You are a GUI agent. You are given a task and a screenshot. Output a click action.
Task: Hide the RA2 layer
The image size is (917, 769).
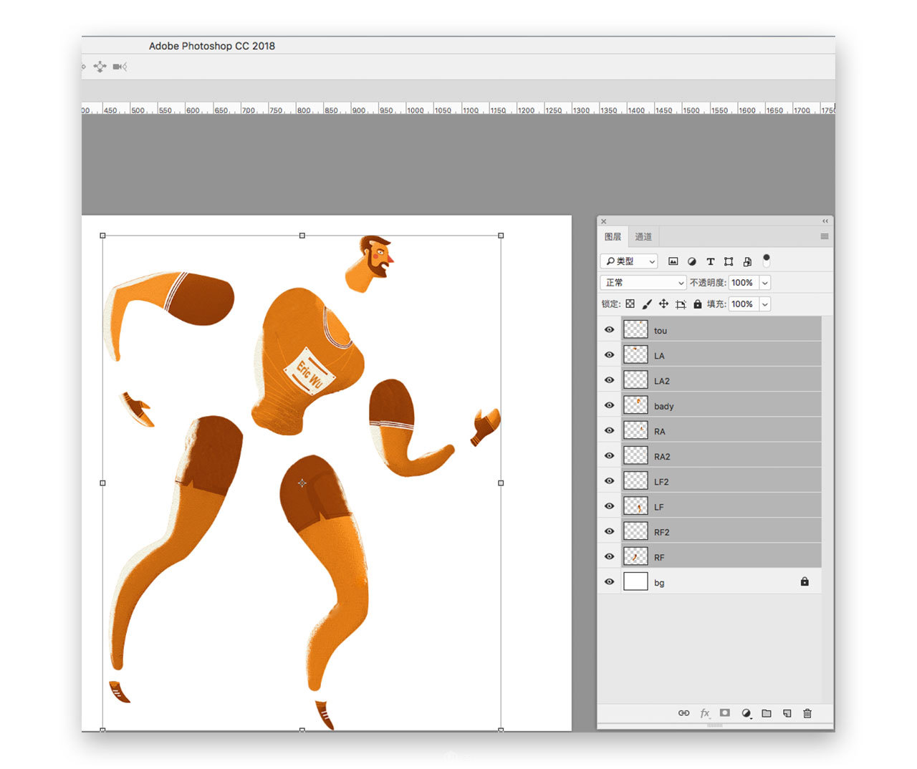[610, 456]
